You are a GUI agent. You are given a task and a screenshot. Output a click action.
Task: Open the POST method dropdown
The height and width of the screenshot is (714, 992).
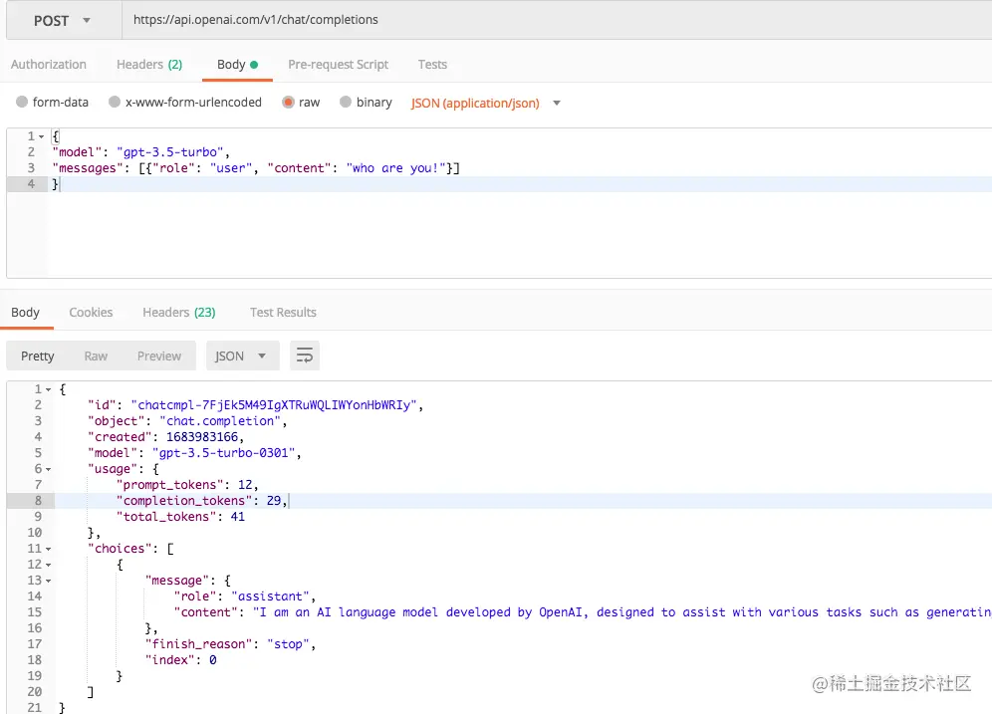(x=64, y=20)
